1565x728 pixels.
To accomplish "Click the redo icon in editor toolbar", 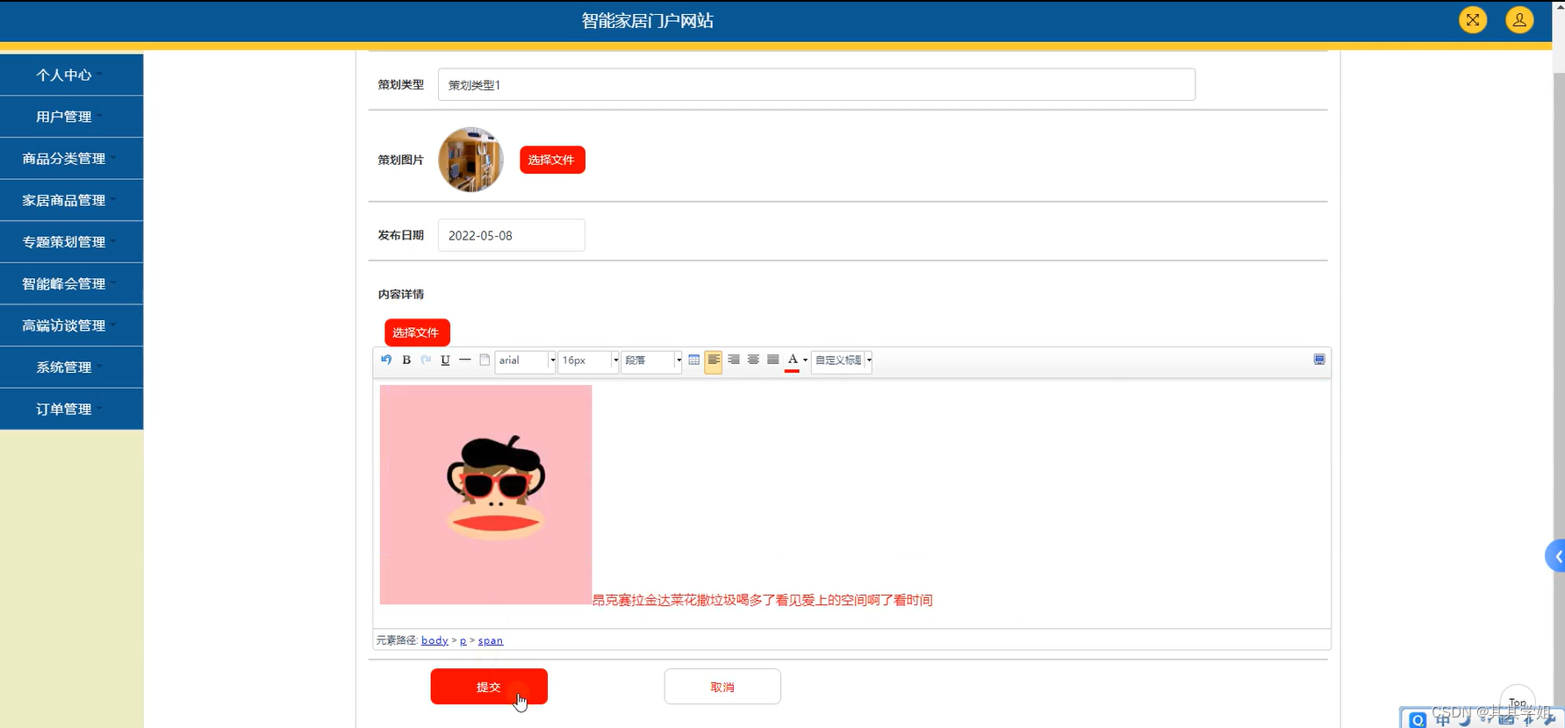I will click(426, 360).
